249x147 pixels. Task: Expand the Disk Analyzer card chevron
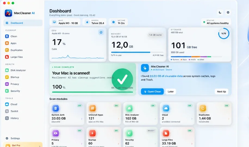[155, 119]
